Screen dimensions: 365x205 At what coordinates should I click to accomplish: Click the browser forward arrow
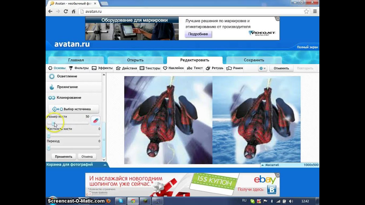58,11
